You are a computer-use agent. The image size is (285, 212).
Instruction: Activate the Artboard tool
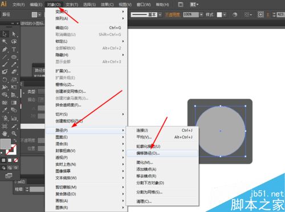click(x=5, y=126)
